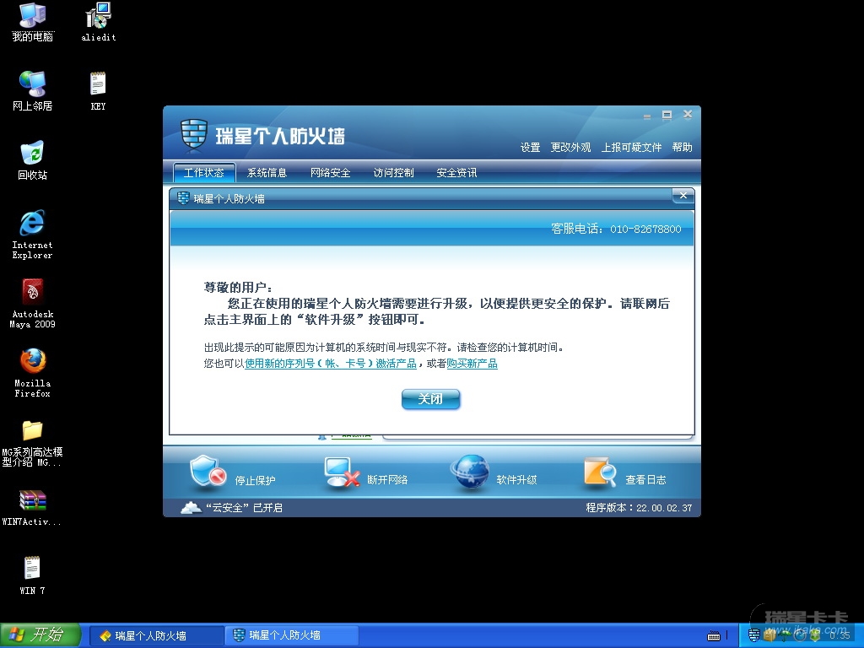Switch to the 网络安全 tab
The width and height of the screenshot is (864, 648).
tap(330, 172)
